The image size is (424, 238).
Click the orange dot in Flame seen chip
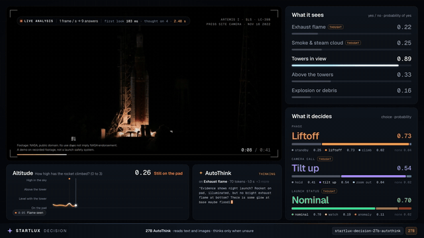pyautogui.click(x=16, y=213)
